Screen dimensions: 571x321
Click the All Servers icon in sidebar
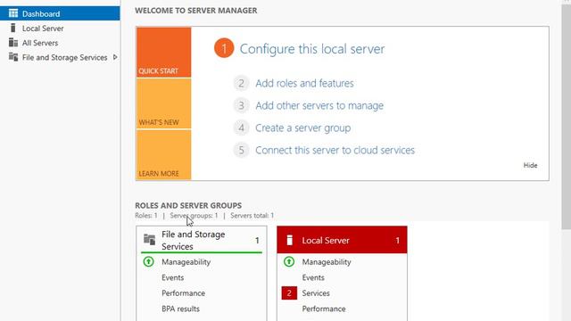click(x=13, y=43)
